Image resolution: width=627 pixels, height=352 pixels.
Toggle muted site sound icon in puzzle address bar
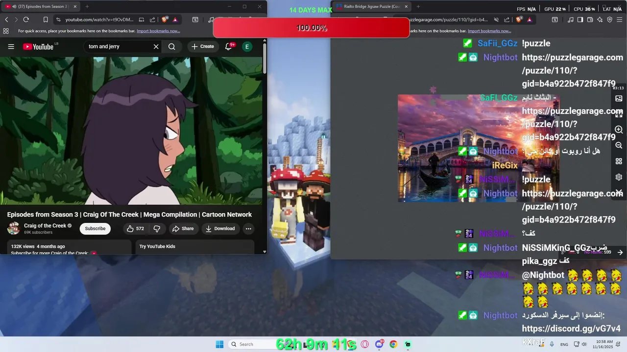click(496, 20)
